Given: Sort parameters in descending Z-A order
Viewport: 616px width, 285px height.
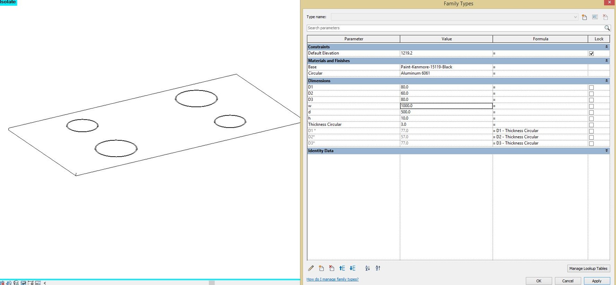Looking at the screenshot, I should click(378, 268).
